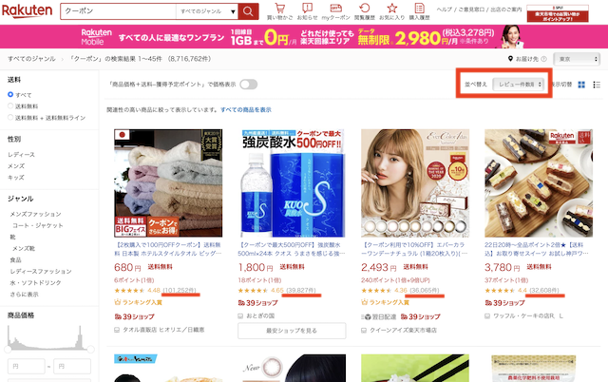Open the (101,252件) review count link
608x382 pixels.
(x=180, y=290)
